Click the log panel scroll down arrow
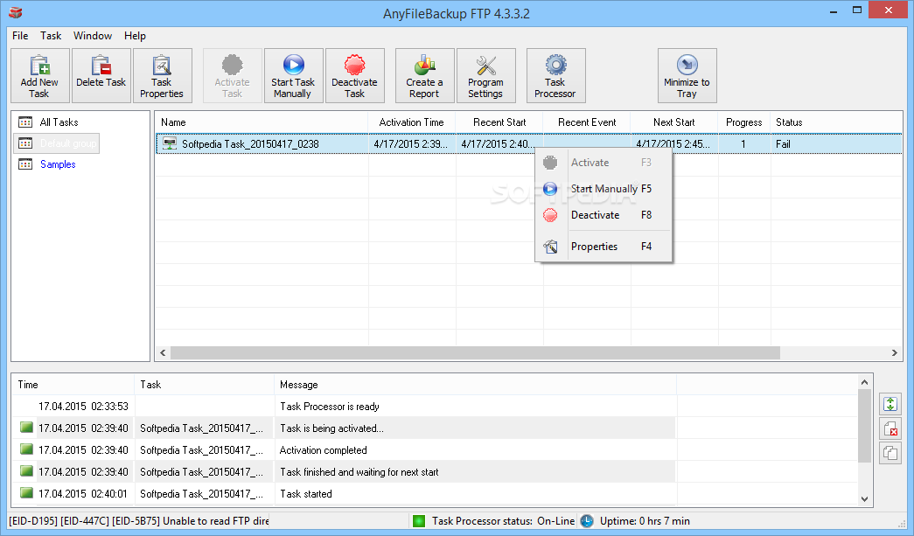The width and height of the screenshot is (914, 536). (864, 498)
